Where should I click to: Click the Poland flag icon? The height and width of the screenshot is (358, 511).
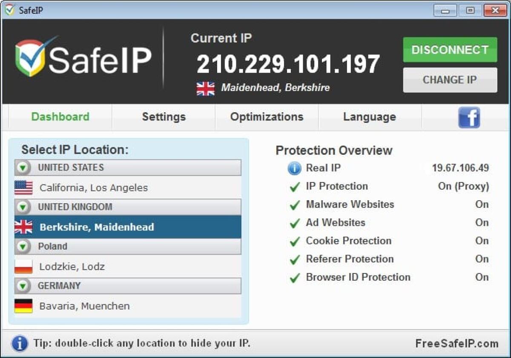(23, 266)
